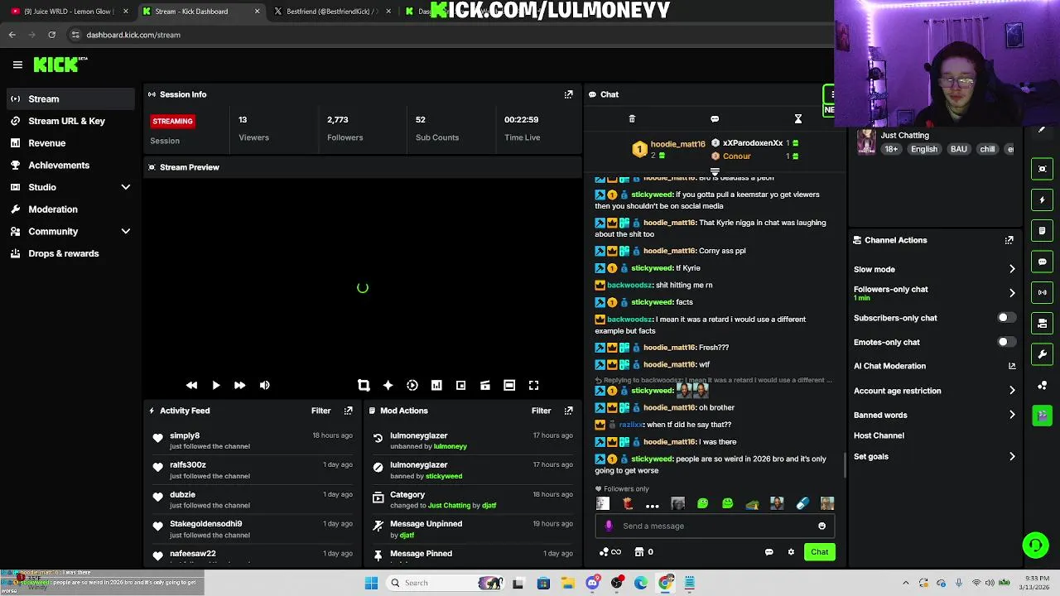Open the Stream page in sidebar

point(70,99)
